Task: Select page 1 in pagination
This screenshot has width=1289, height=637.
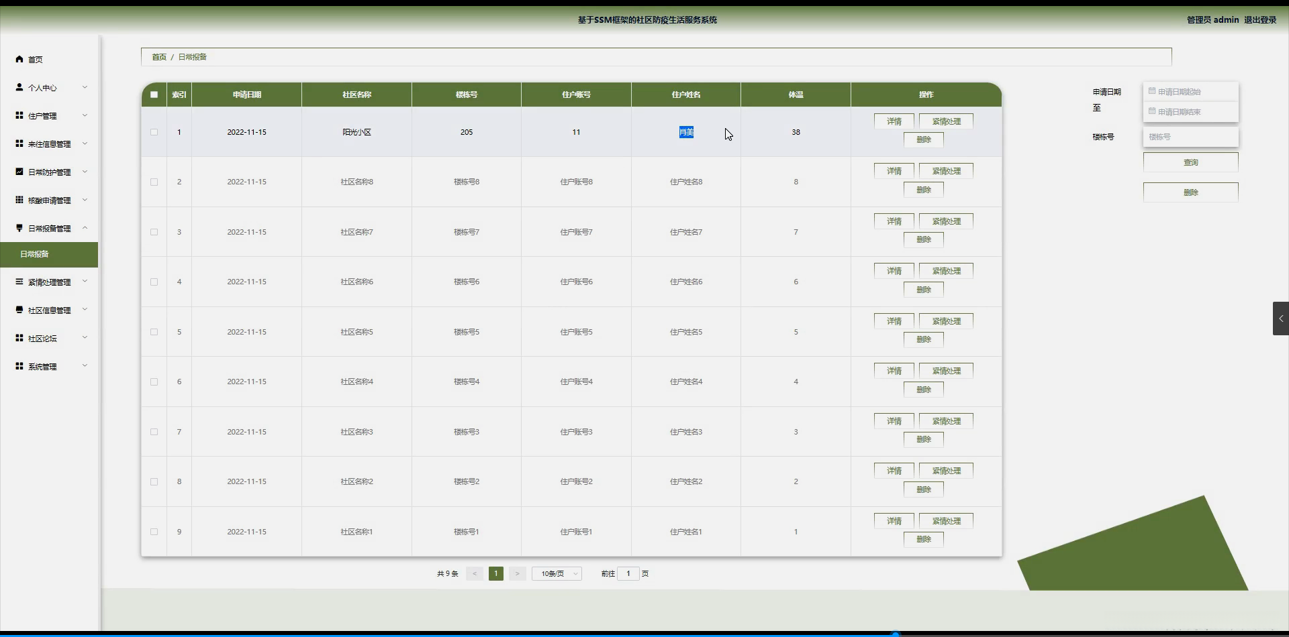Action: pos(496,573)
